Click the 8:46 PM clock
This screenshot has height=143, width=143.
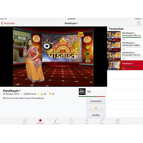[x=71, y=19]
